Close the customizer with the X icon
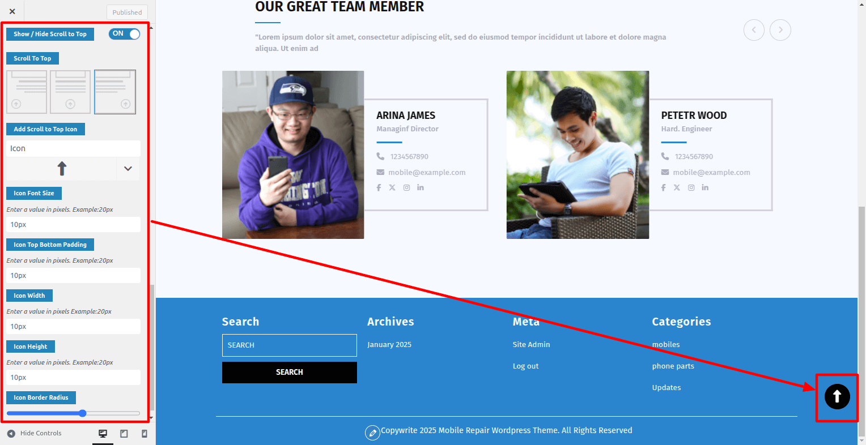 pos(12,11)
